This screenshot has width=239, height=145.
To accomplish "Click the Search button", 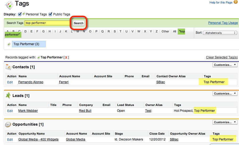I will [79, 23].
